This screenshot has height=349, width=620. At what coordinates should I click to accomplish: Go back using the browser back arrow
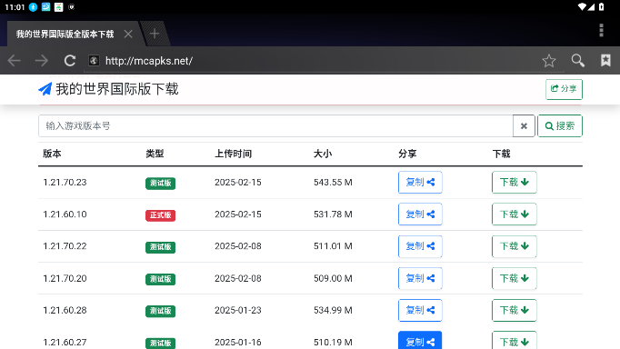click(x=15, y=61)
